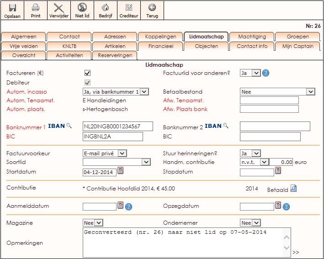This screenshot has width=324, height=259.
Task: Open the Factuurvoorkeur dropdown
Action: tap(105, 153)
